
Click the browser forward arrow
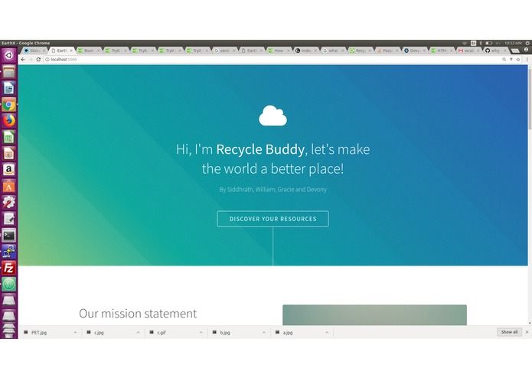[31, 60]
